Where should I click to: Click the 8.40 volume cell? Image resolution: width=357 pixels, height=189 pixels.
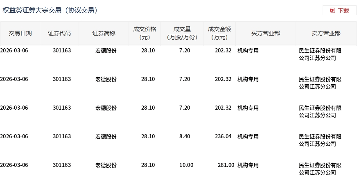185,137
